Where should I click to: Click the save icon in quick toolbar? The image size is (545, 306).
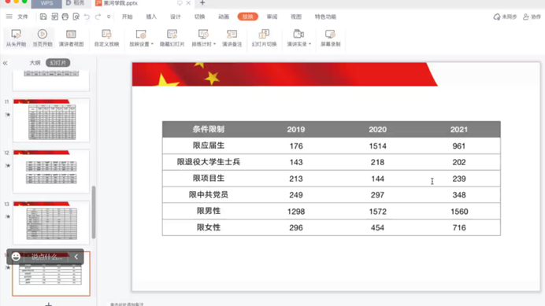point(43,17)
